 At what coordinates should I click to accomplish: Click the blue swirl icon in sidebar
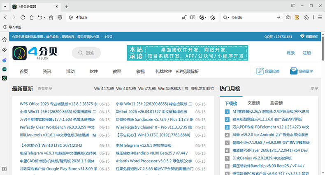tap(5, 60)
